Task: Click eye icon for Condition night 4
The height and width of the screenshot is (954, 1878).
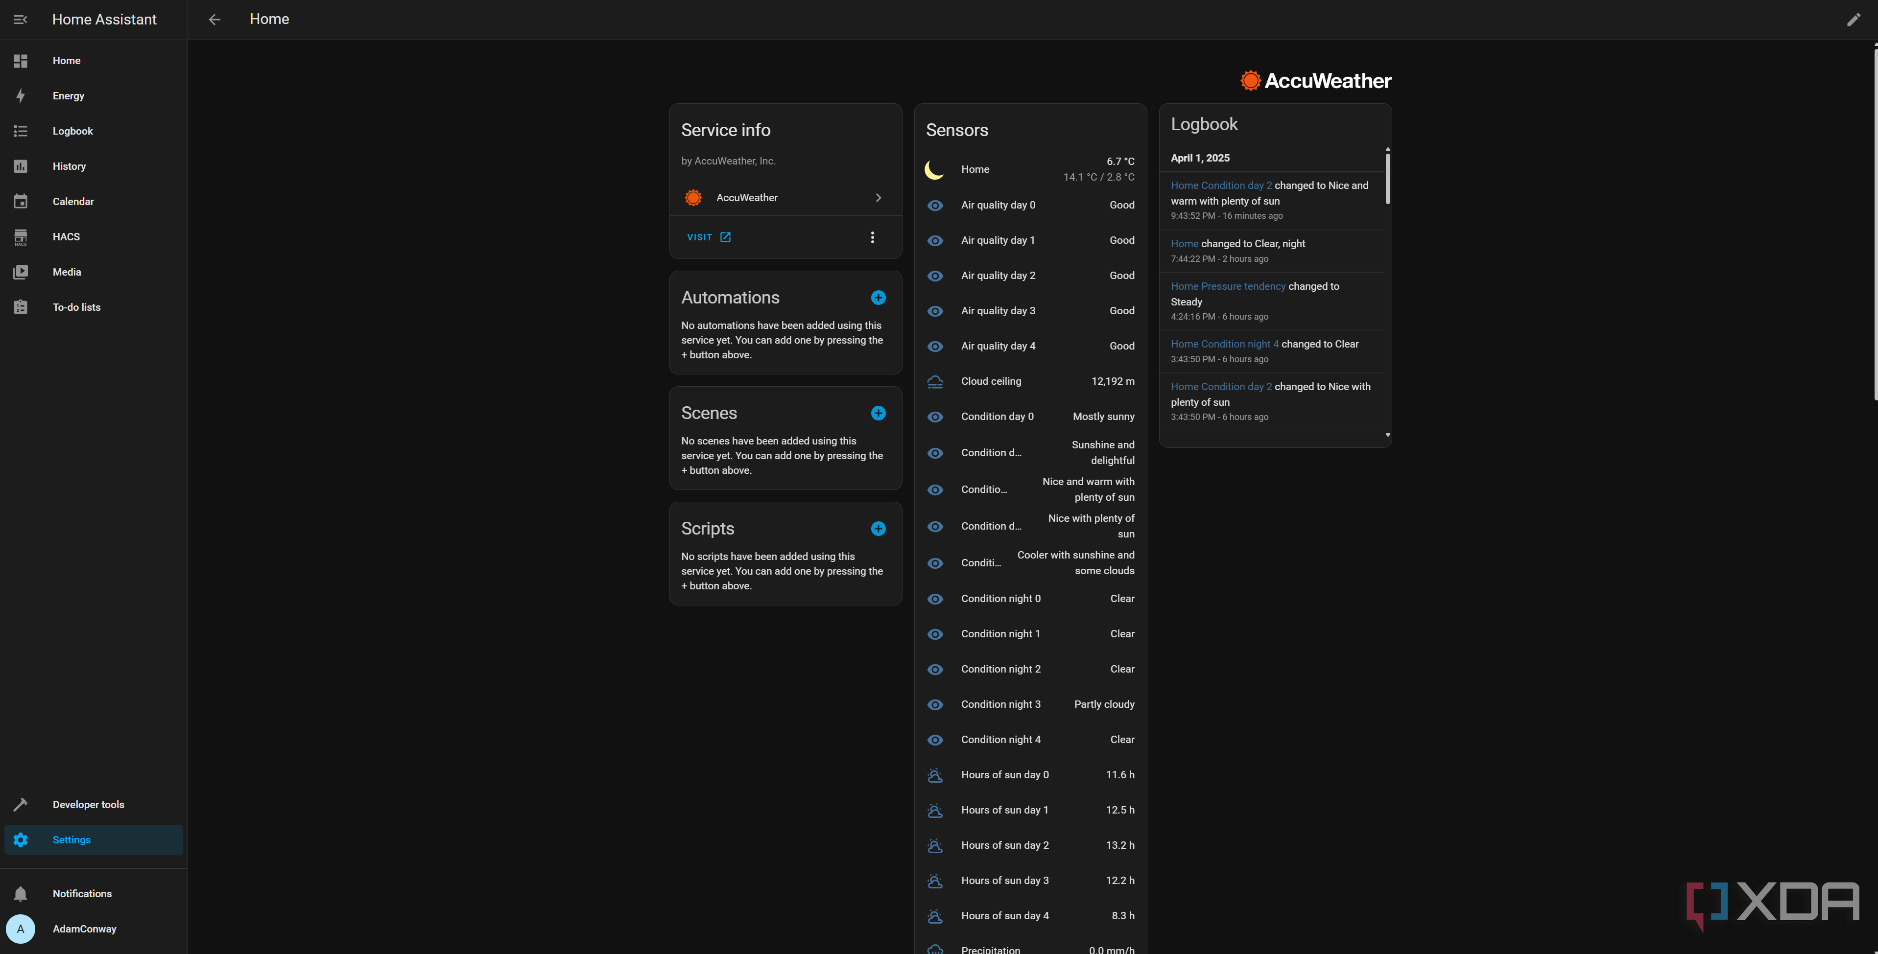Action: coord(935,740)
